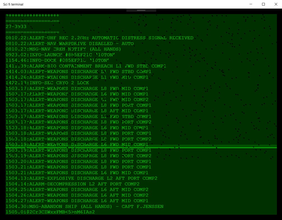The image size is (282, 220).
Task: Select the DECOMPRESSION alarm entry
Action: [72, 184]
